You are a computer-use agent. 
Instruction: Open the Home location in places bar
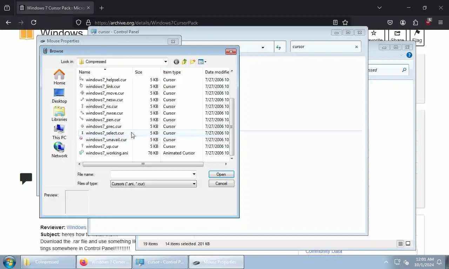point(59,77)
